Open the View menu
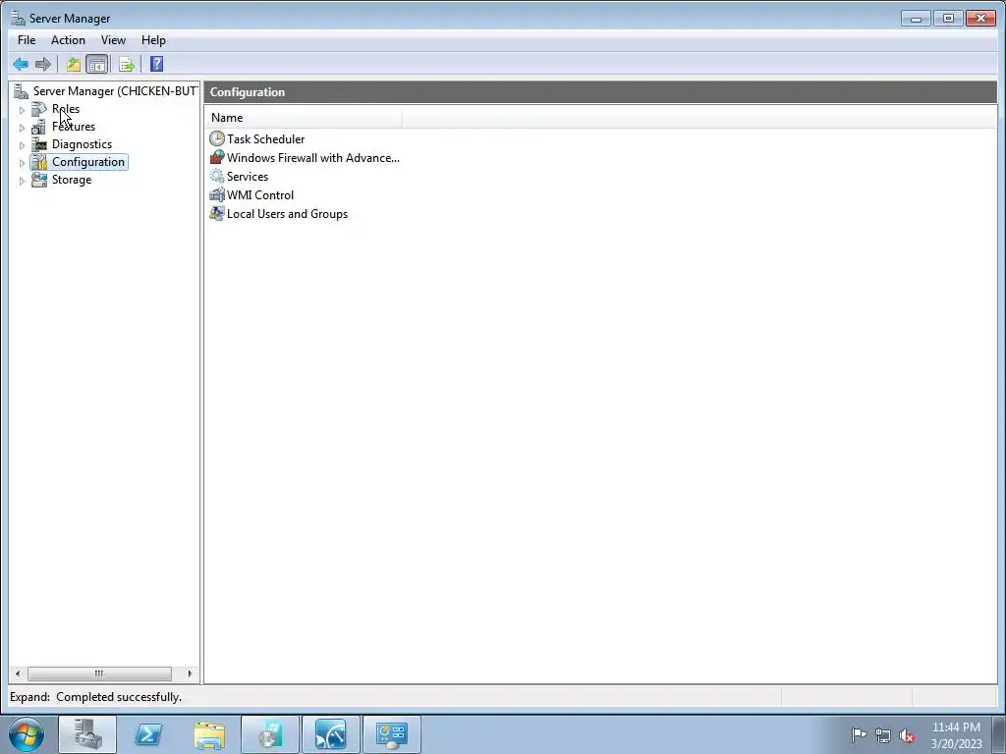1006x754 pixels. 113,39
